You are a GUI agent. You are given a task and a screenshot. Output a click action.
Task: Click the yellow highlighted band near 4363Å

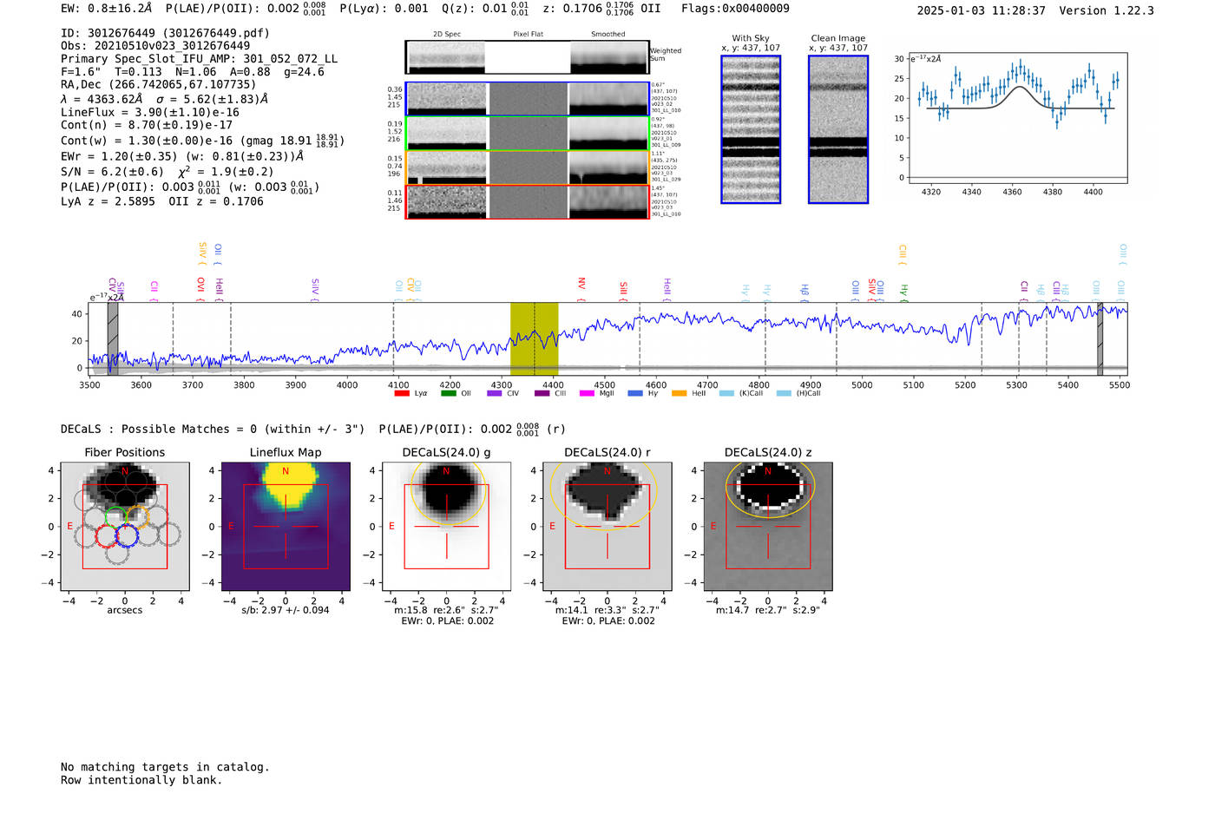pos(534,338)
